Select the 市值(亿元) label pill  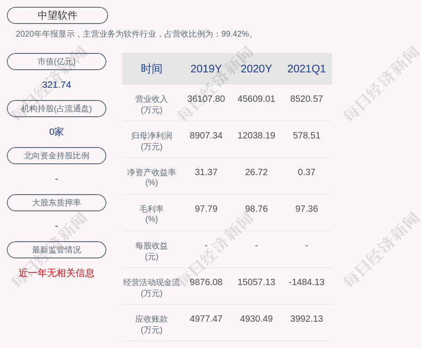coord(57,62)
